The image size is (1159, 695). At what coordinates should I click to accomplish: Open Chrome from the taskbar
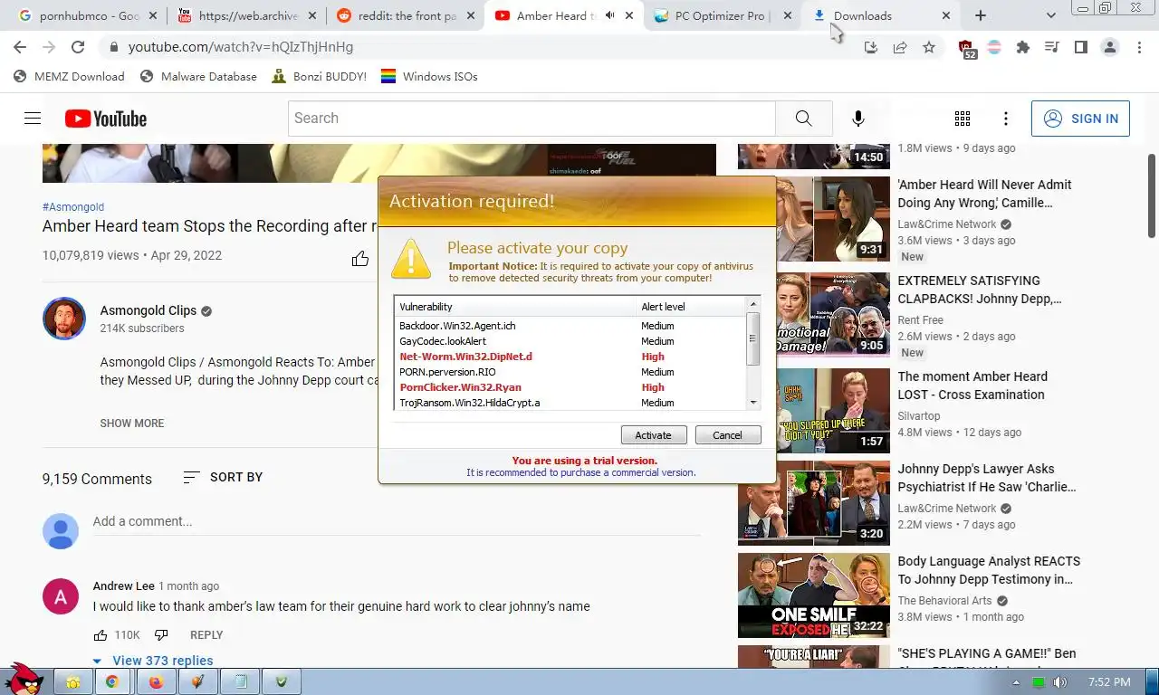pos(112,681)
